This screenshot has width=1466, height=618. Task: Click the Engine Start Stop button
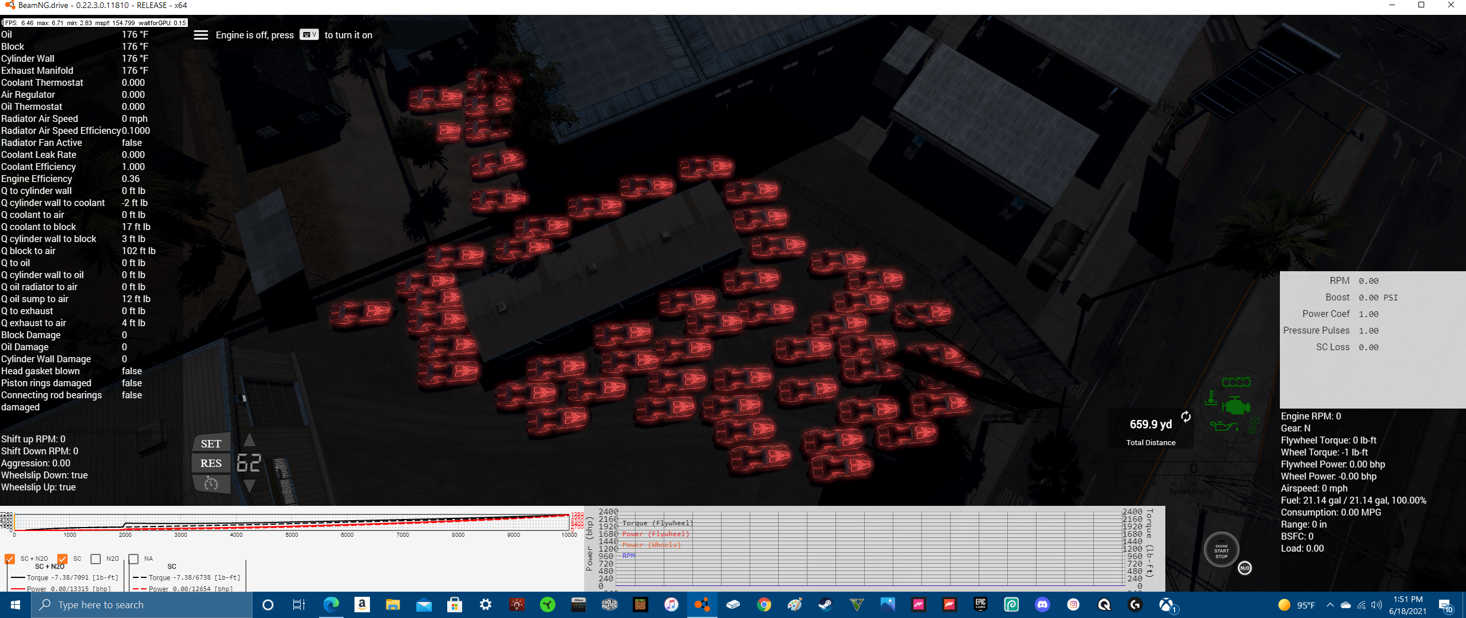click(1221, 550)
